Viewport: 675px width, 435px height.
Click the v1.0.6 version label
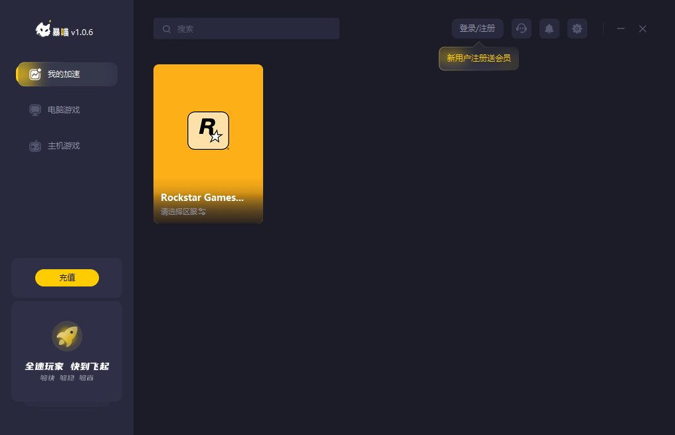[82, 32]
